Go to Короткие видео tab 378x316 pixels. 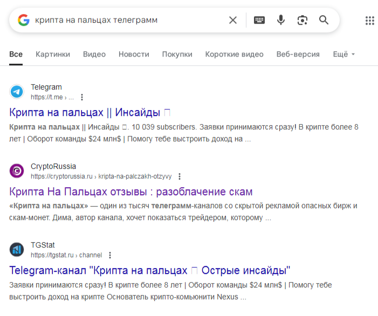click(x=235, y=54)
